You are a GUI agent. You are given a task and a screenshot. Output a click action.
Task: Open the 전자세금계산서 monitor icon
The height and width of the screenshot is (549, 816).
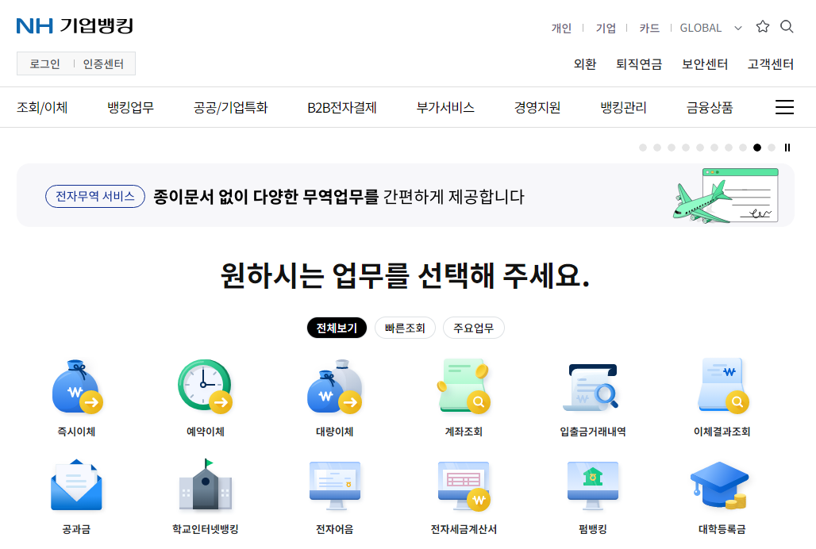coord(464,485)
